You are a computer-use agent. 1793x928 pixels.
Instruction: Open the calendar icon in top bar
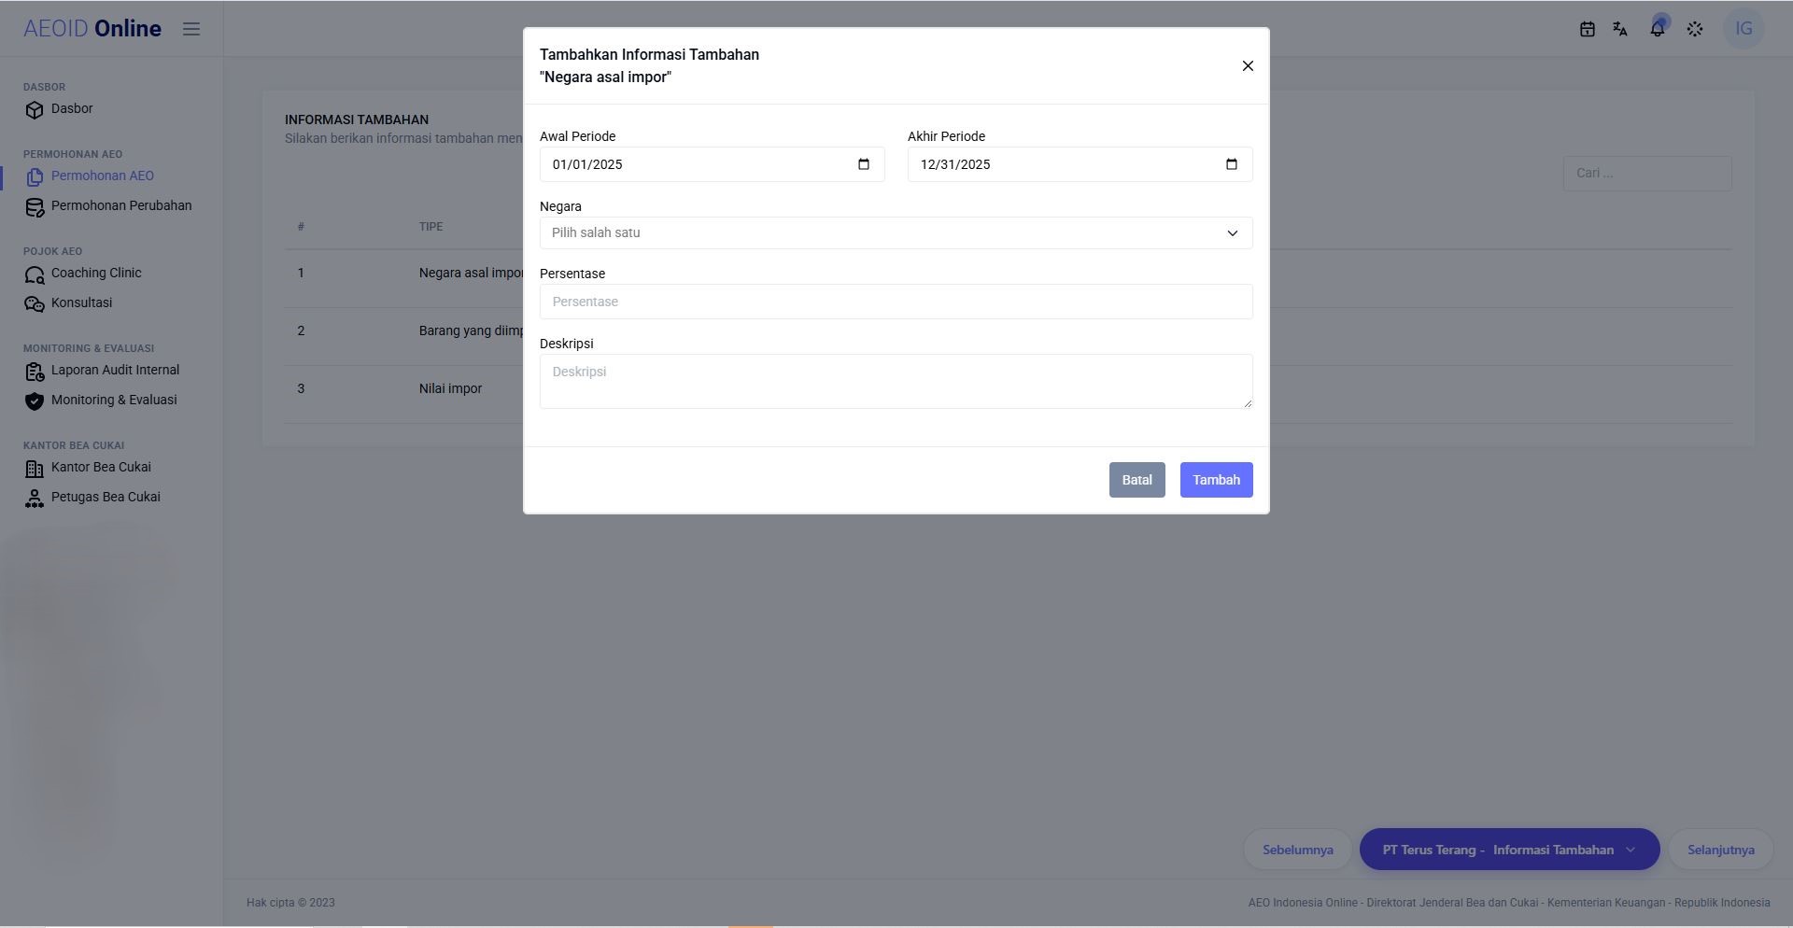pos(1587,29)
